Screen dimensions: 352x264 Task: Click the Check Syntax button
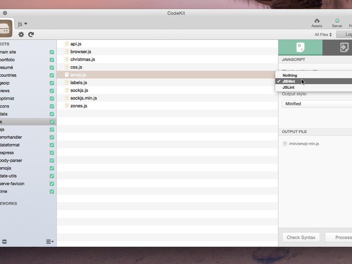[301, 238]
